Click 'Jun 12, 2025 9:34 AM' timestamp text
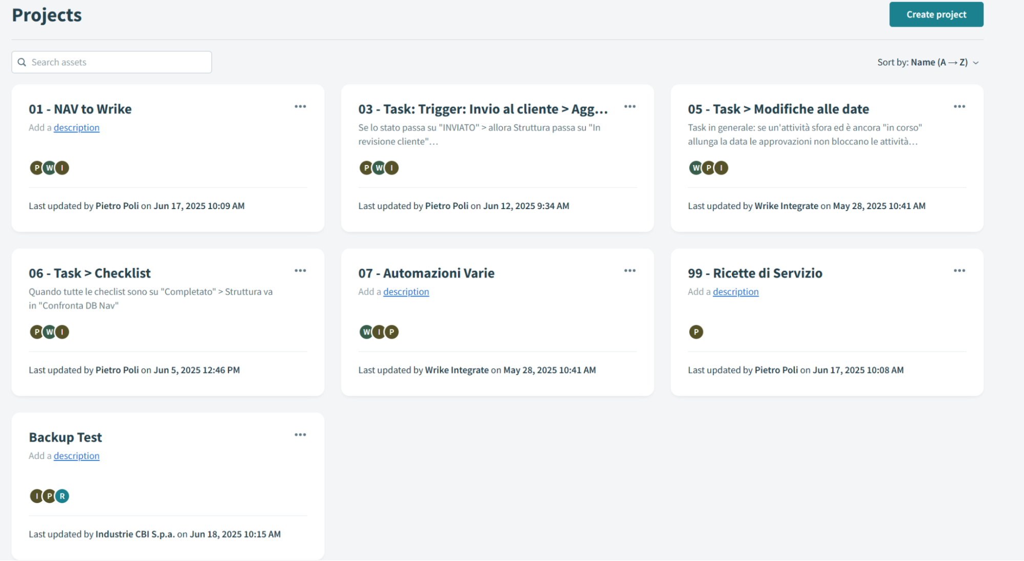 (526, 206)
